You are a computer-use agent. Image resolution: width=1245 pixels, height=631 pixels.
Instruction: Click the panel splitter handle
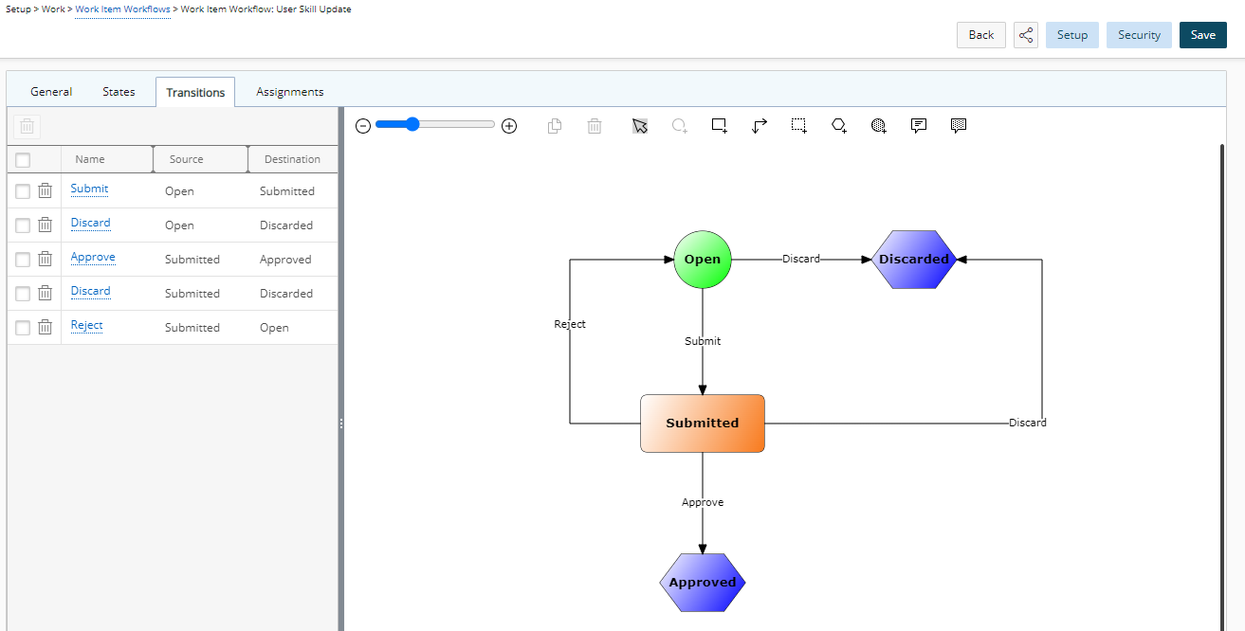point(341,424)
